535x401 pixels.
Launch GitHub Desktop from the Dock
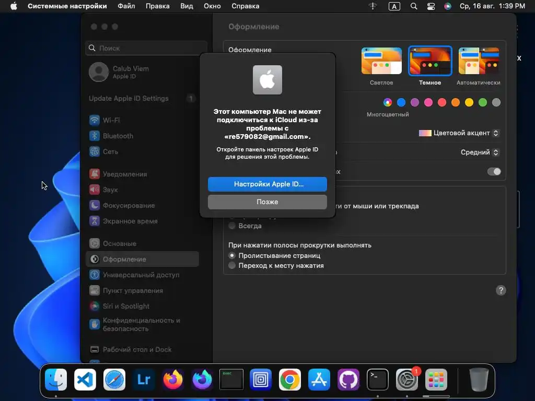(x=348, y=379)
